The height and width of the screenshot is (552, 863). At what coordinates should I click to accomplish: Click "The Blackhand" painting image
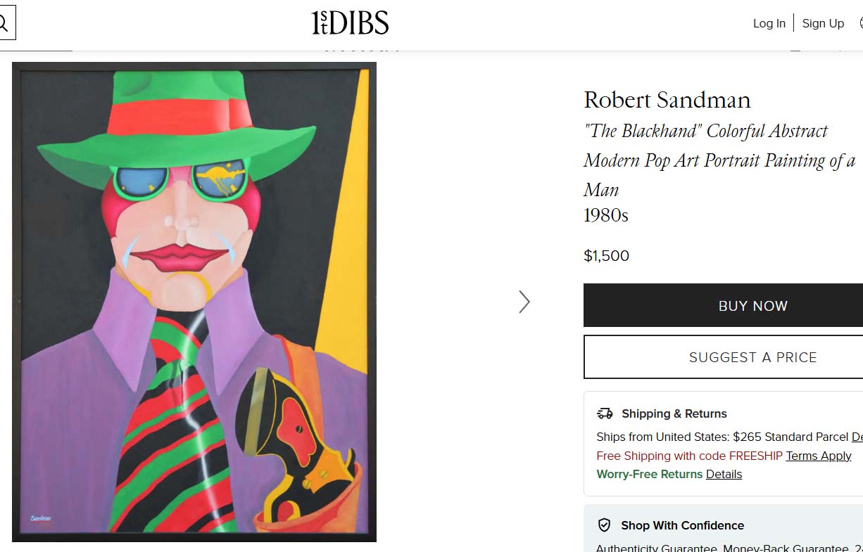(x=194, y=302)
